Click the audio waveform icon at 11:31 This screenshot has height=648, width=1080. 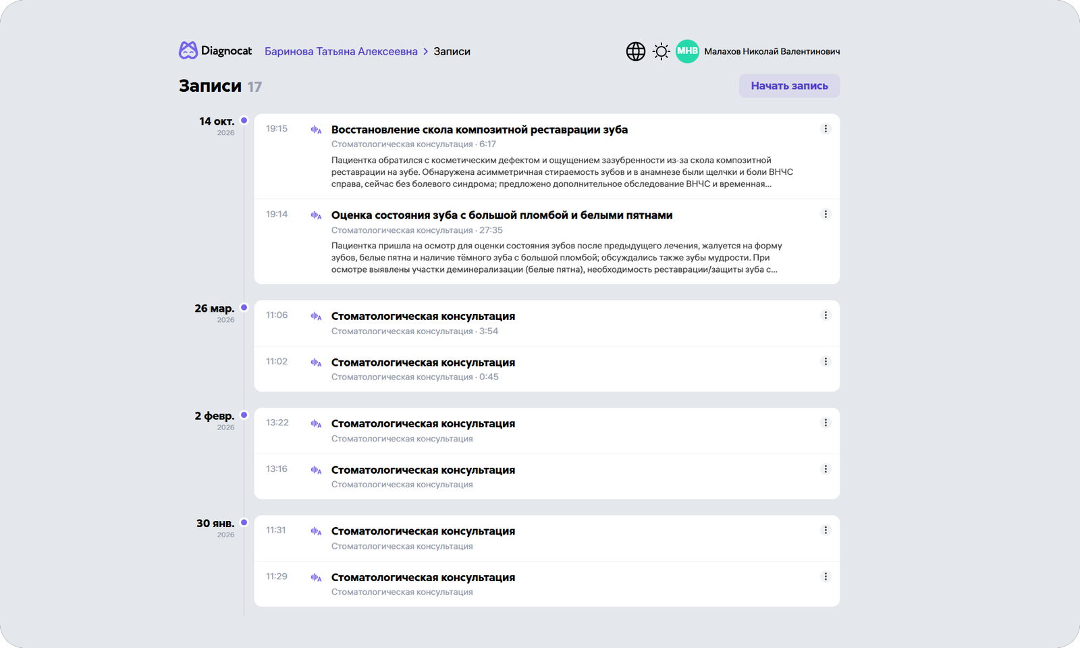316,531
